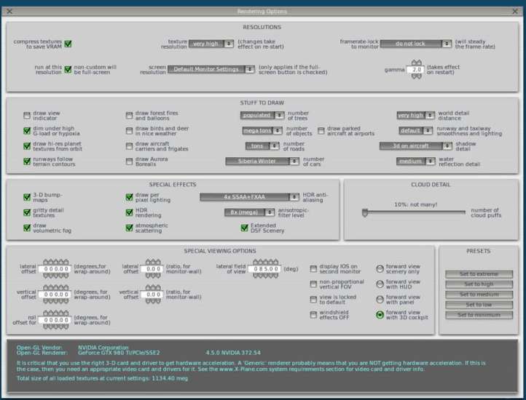Toggle draw volumetric fog
Screen dimensions: 526x400
tap(27, 228)
